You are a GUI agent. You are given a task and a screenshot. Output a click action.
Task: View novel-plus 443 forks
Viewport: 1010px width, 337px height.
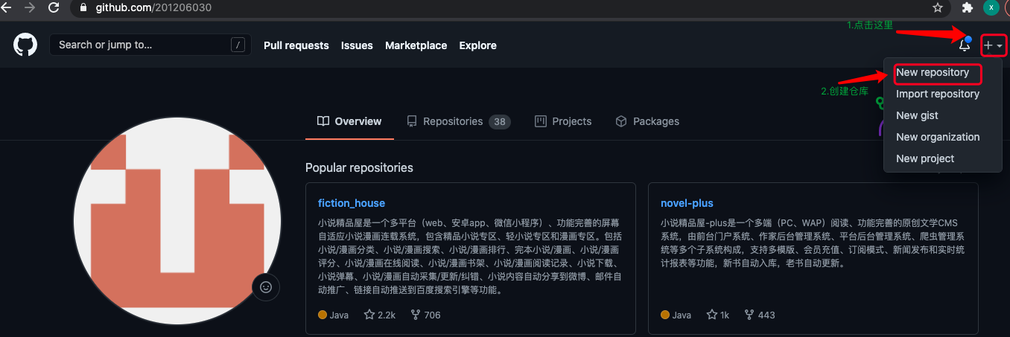point(760,315)
